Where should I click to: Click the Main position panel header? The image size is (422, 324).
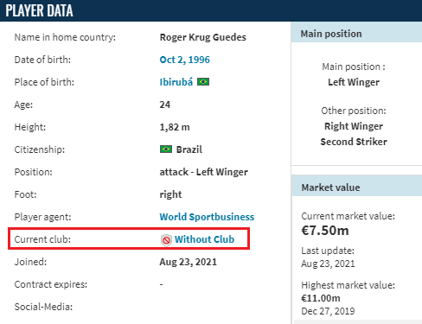(x=356, y=34)
